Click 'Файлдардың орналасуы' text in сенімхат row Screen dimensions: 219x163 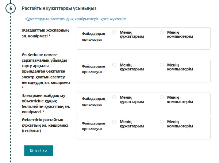tap(93, 125)
